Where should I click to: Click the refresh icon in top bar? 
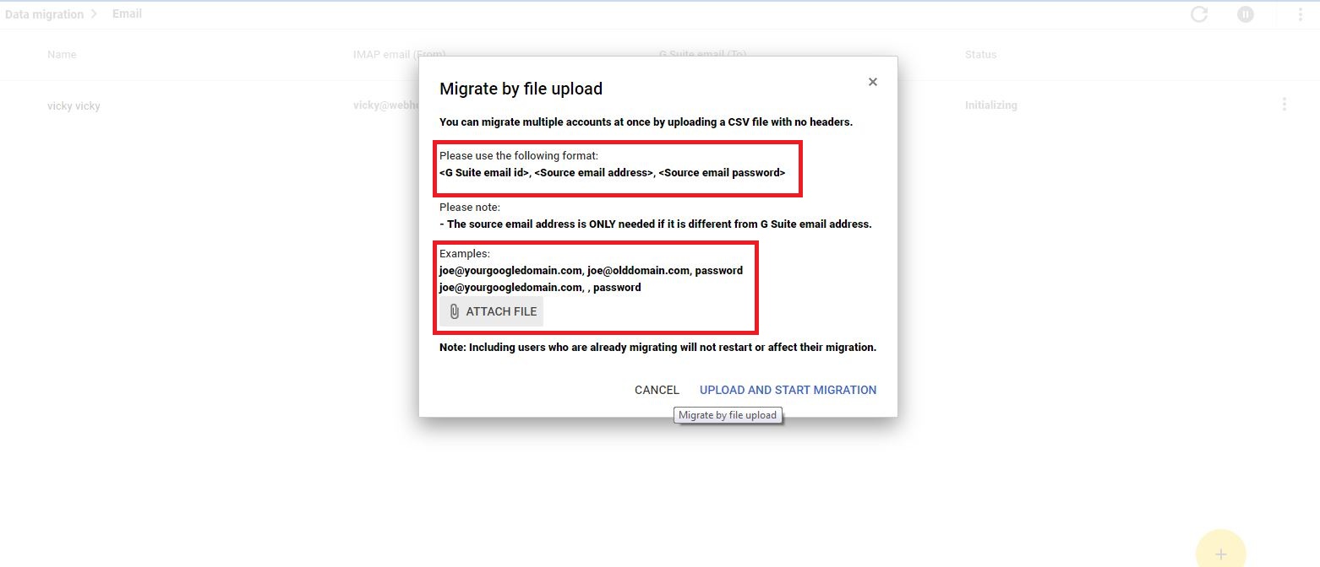(1199, 14)
